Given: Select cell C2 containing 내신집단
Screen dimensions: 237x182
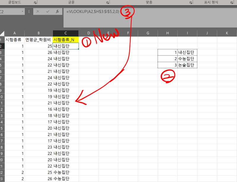Looking at the screenshot, I should pos(65,46).
